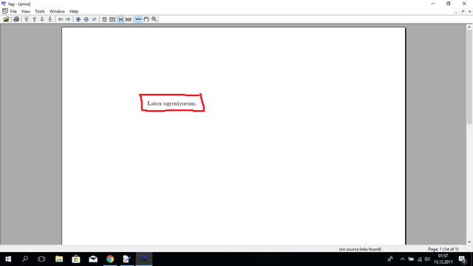Switch to double page view icon
This screenshot has width=473, height=266.
point(112,19)
